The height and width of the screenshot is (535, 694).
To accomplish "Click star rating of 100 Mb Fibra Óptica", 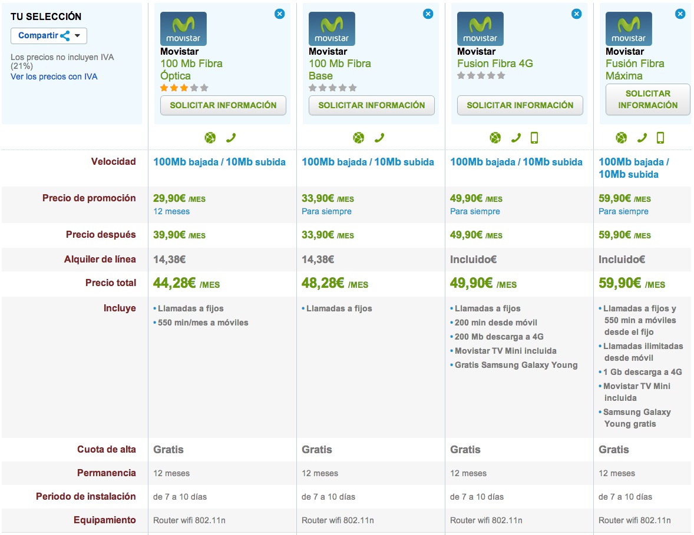I will tap(184, 88).
